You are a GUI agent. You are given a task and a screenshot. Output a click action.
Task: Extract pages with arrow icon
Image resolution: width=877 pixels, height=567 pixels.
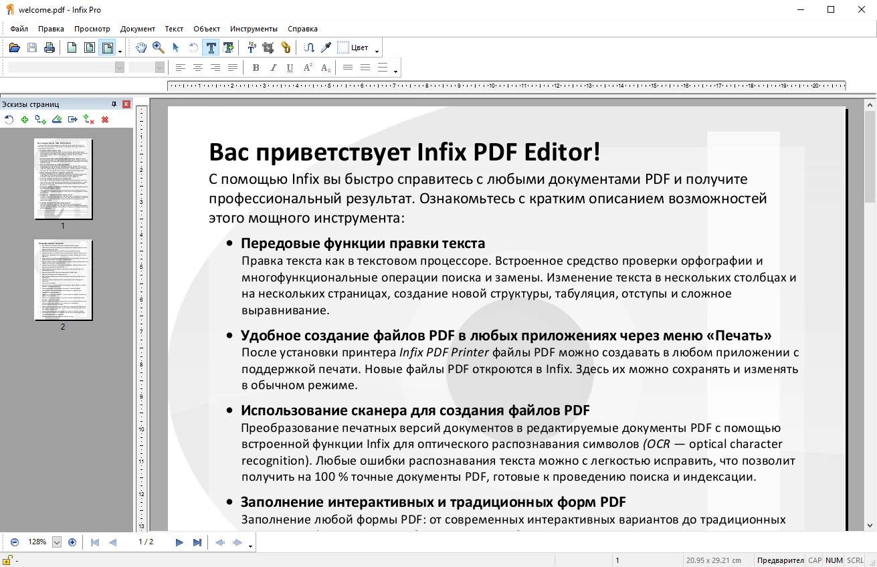point(73,120)
